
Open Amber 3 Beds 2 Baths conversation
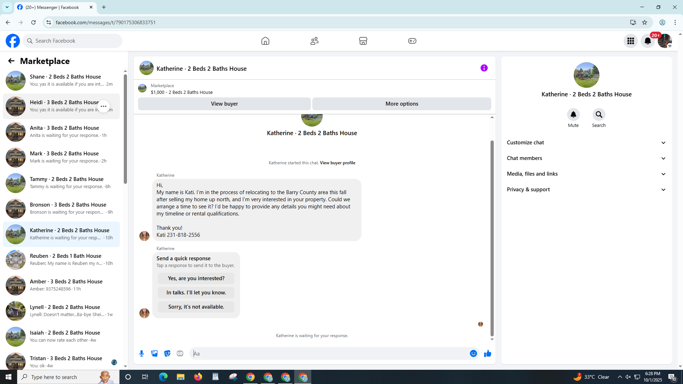click(61, 286)
